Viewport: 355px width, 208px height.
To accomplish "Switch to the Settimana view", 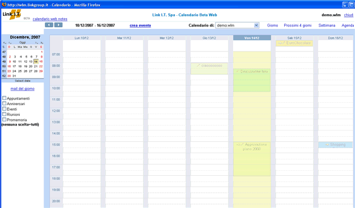I will pos(327,25).
